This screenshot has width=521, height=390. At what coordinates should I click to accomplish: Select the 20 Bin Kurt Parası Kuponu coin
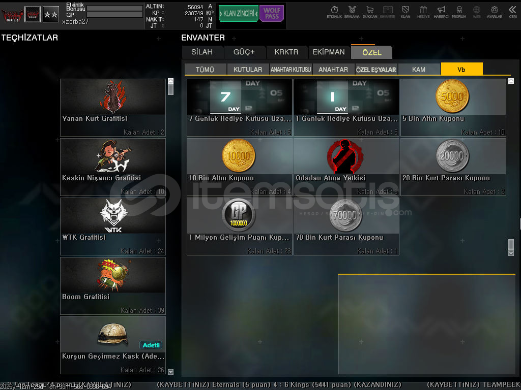pyautogui.click(x=453, y=167)
